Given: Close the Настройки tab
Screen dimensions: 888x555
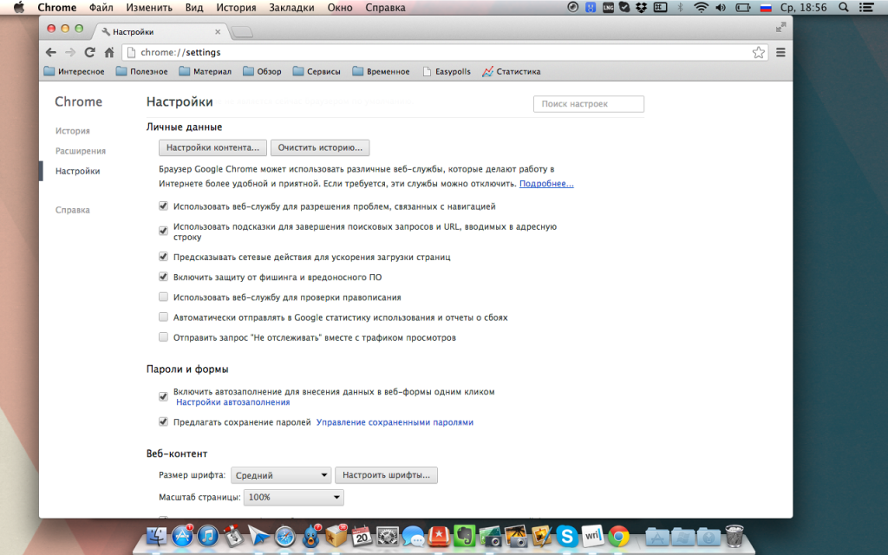Looking at the screenshot, I should click(218, 32).
